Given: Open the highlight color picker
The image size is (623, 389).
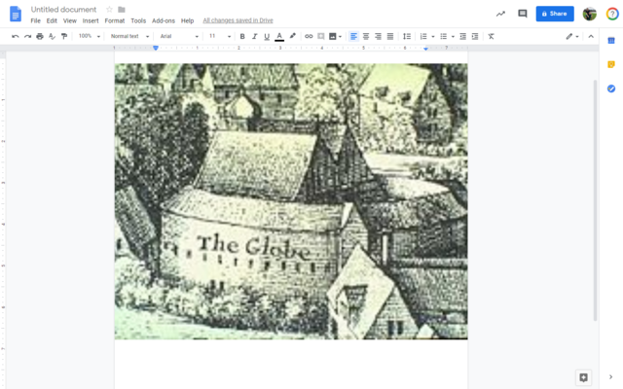Looking at the screenshot, I should [292, 36].
